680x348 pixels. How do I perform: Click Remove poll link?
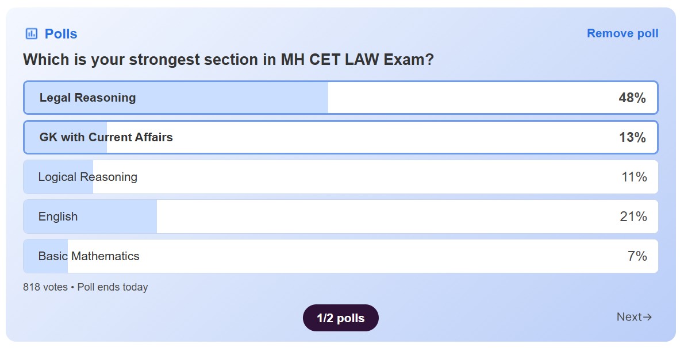[x=623, y=33]
